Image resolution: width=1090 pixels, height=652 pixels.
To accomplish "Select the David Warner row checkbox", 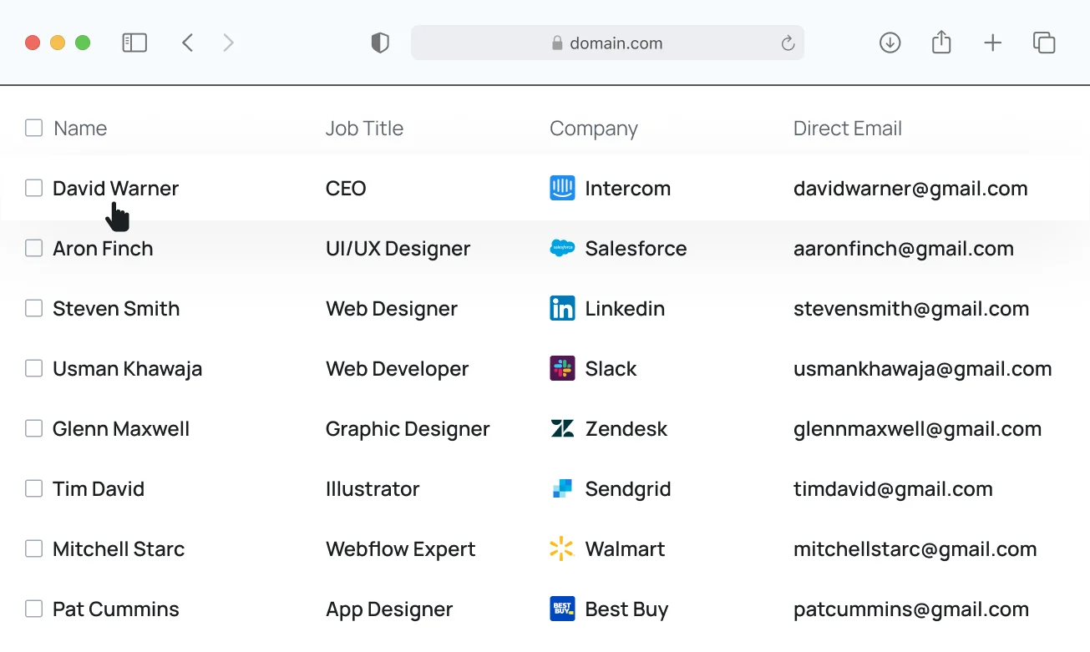I will pos(33,188).
